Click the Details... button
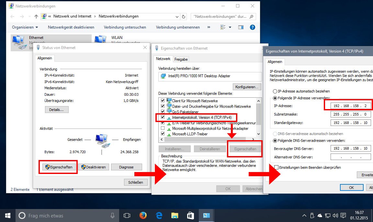This screenshot has height=222, width=373. click(x=57, y=110)
